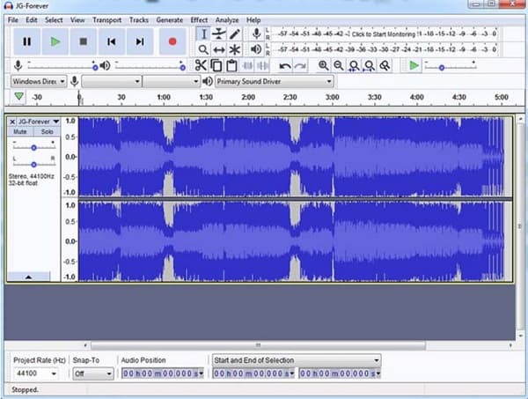
Task: Click the track gain slider
Action: 33,147
